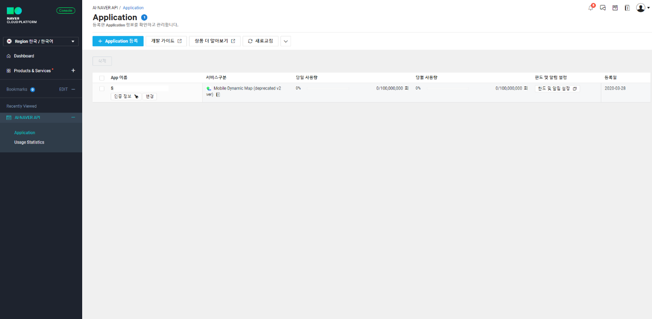Click the App 이름 column header

(x=119, y=78)
